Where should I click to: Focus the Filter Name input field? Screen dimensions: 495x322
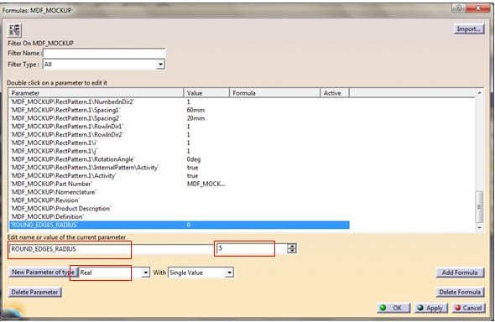click(104, 54)
